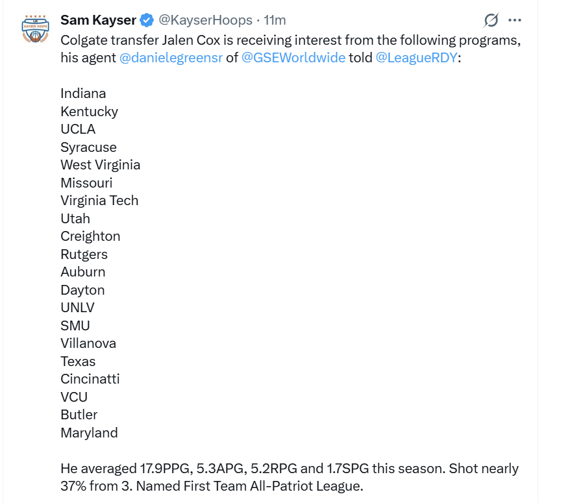Open the three-dot more options menu

[515, 21]
